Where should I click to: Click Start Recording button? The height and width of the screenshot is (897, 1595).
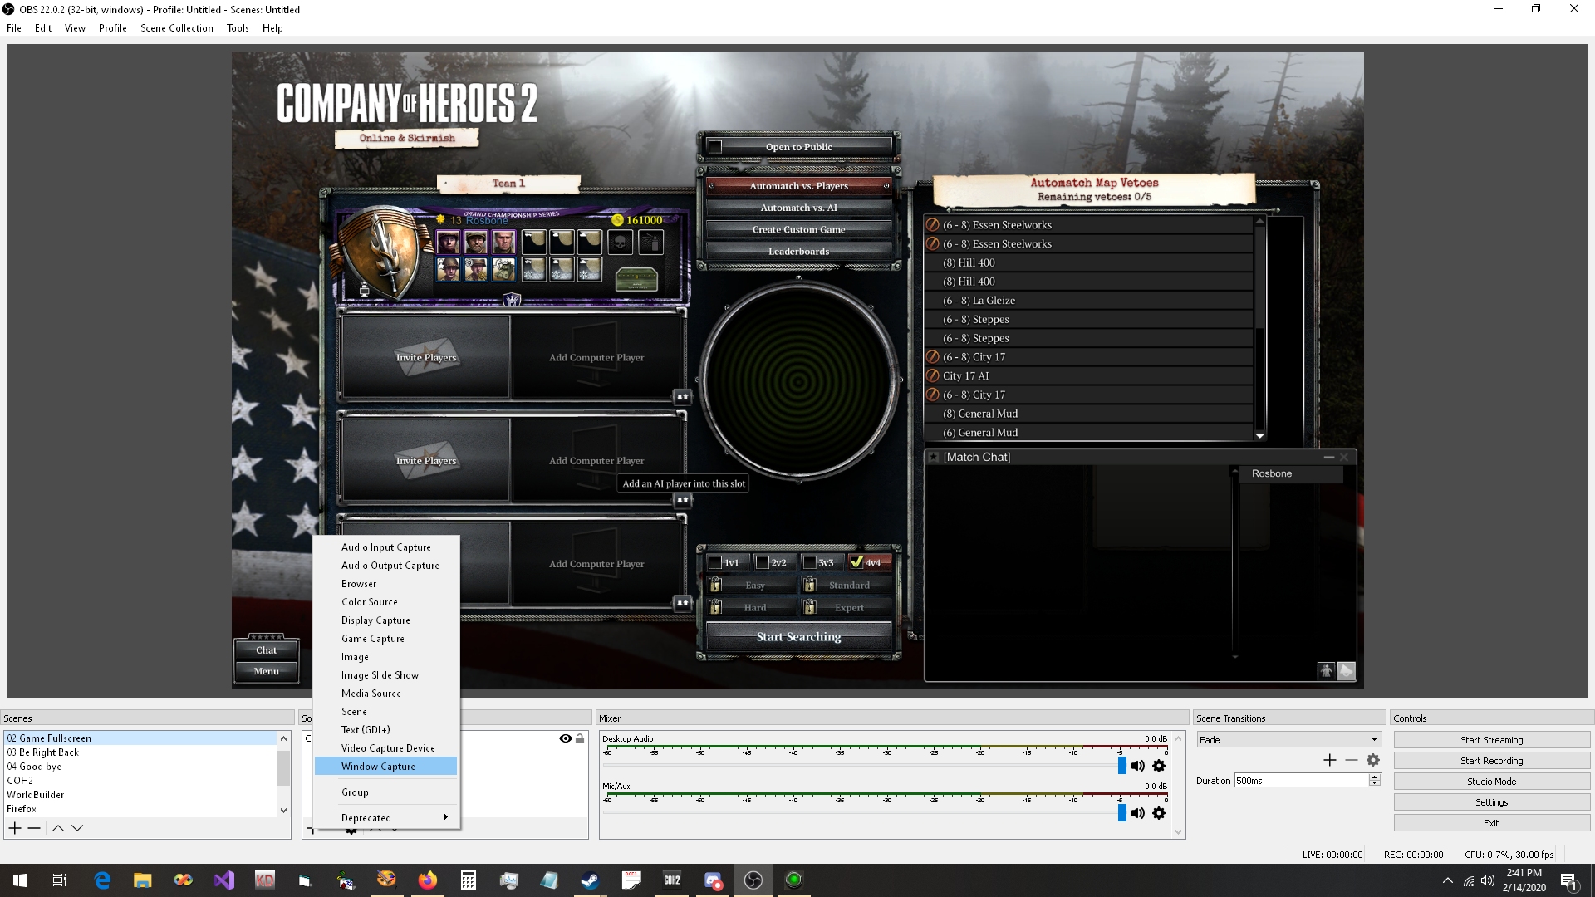point(1491,761)
